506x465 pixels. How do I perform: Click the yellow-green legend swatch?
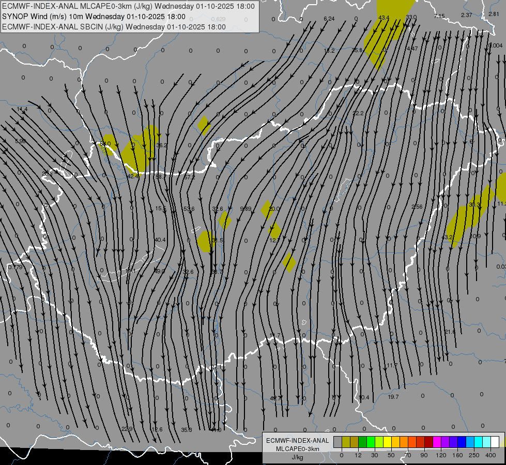tap(379, 442)
